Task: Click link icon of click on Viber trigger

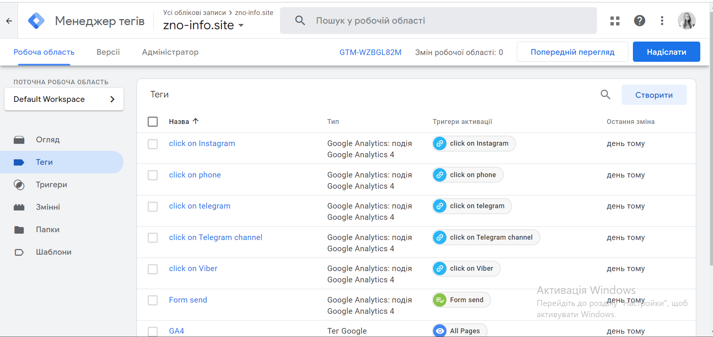Action: pos(440,268)
